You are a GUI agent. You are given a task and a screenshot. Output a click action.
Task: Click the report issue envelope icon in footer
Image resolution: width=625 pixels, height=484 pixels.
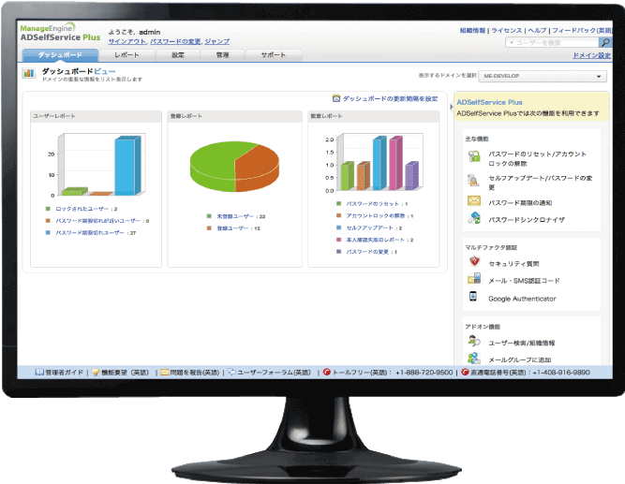[x=165, y=372]
